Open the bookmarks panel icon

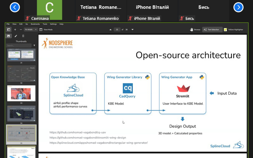23,36
